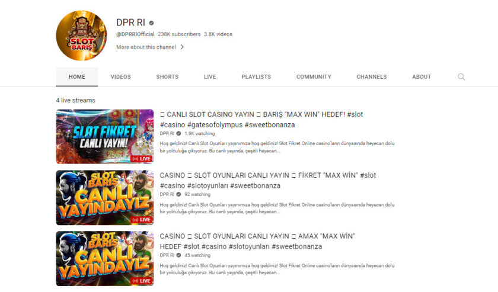Screen dimensions: 498x292
Task: Click the LIVE badge on the 92 watching thumbnail
Action: click(141, 220)
